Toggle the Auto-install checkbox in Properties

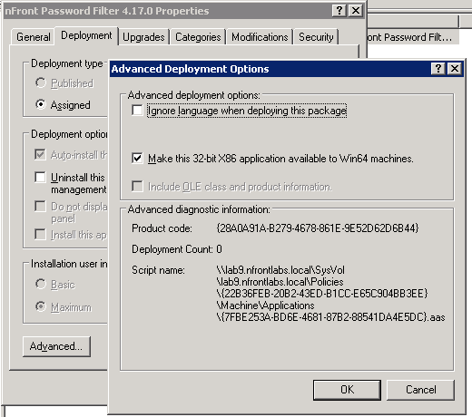(40, 154)
